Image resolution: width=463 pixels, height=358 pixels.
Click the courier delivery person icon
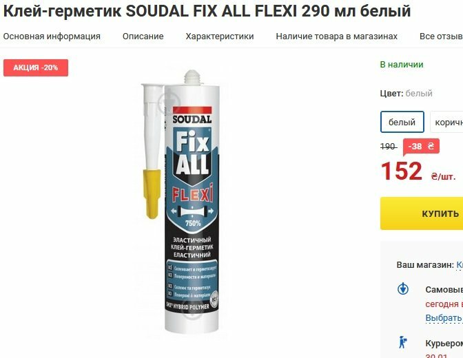[x=402, y=342]
